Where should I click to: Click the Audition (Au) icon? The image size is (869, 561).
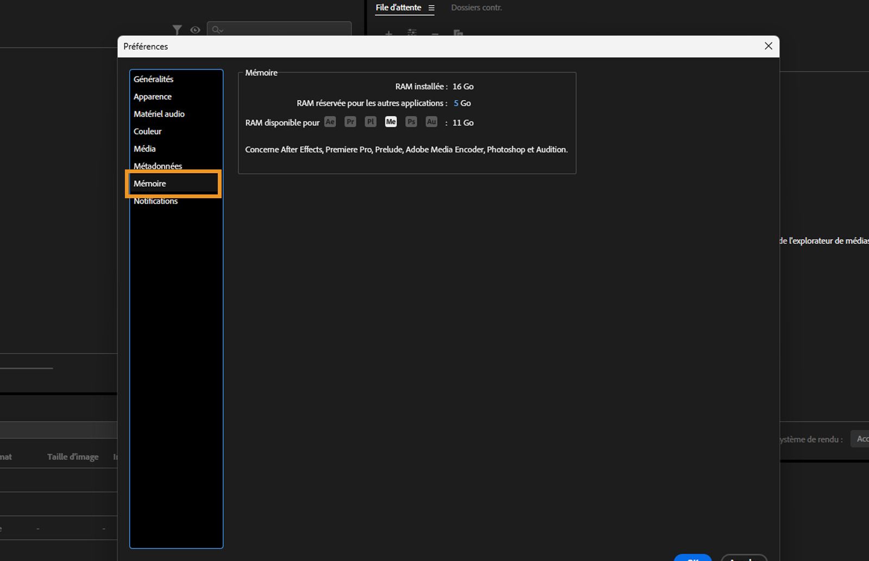(x=431, y=122)
